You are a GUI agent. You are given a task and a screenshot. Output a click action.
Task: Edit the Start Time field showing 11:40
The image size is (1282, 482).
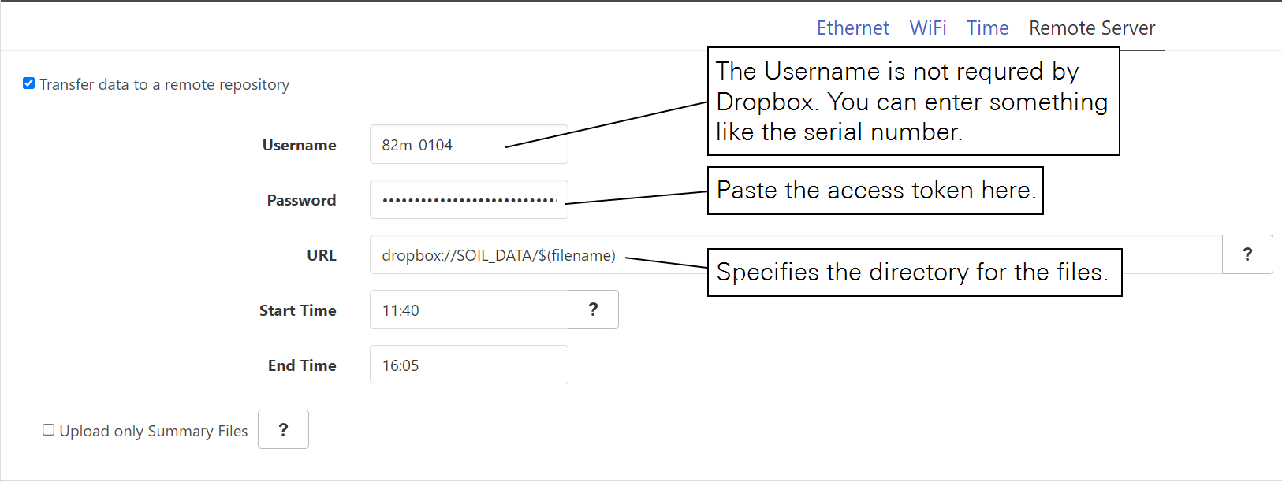(468, 310)
